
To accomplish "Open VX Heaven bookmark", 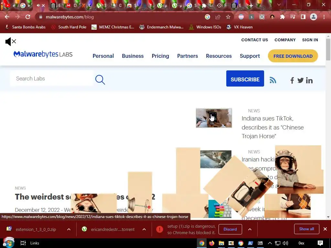I will pos(240,27).
